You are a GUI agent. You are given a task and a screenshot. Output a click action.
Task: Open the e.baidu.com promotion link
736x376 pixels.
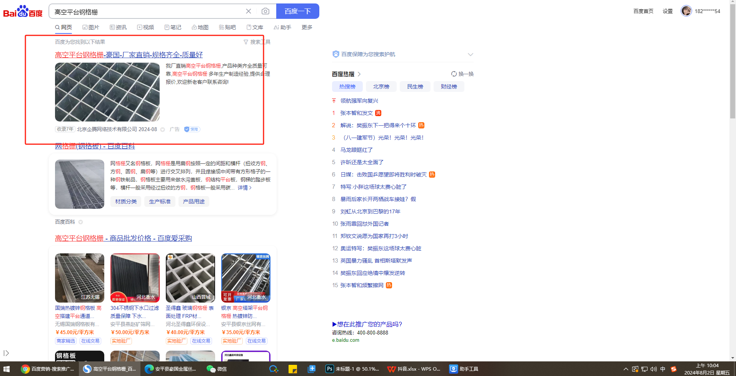tap(345, 340)
